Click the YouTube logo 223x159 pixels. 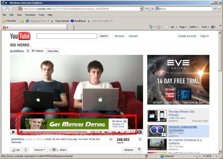20,36
